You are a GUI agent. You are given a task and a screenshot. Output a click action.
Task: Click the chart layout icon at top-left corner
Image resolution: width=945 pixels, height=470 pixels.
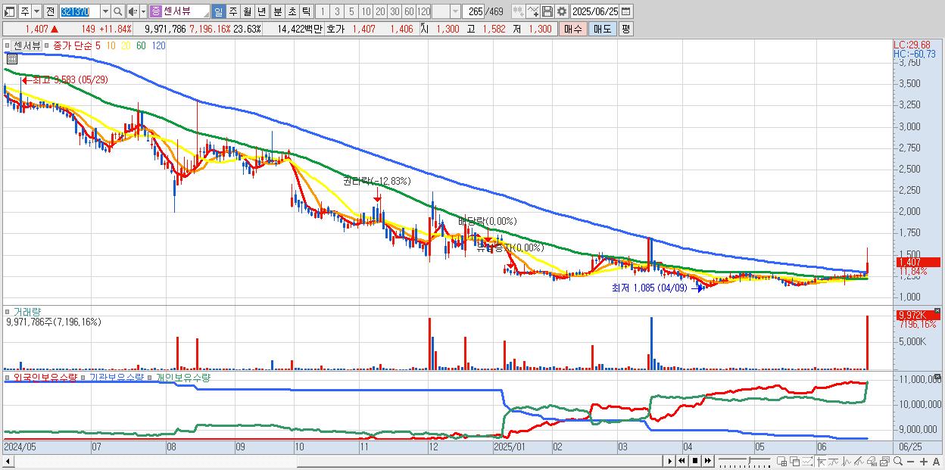click(10, 11)
